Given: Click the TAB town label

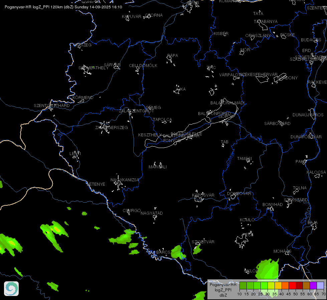Looking at the screenshot, I should coord(224,142).
